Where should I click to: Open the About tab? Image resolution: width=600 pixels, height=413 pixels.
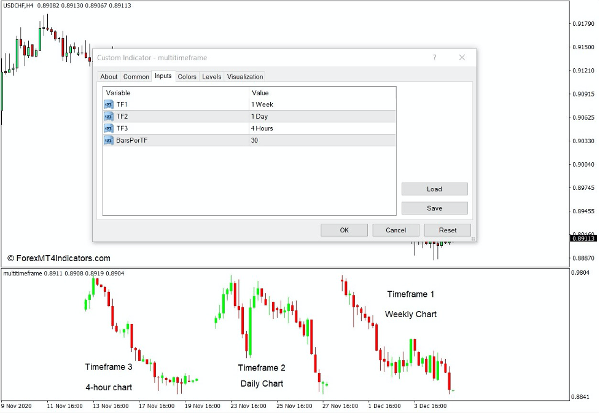click(x=109, y=76)
